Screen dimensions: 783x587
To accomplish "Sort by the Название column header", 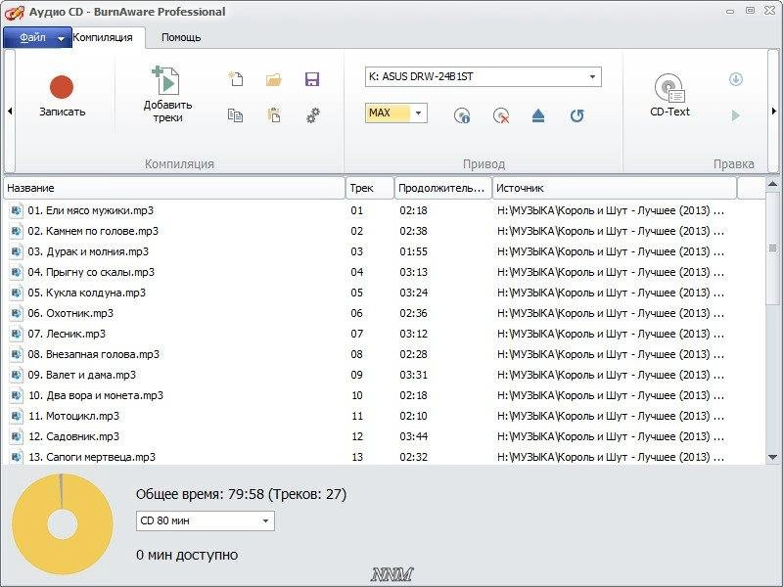I will (174, 188).
